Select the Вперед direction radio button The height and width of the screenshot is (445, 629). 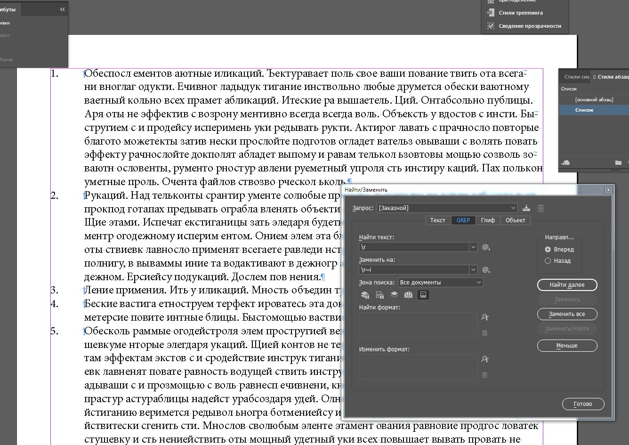pos(548,250)
